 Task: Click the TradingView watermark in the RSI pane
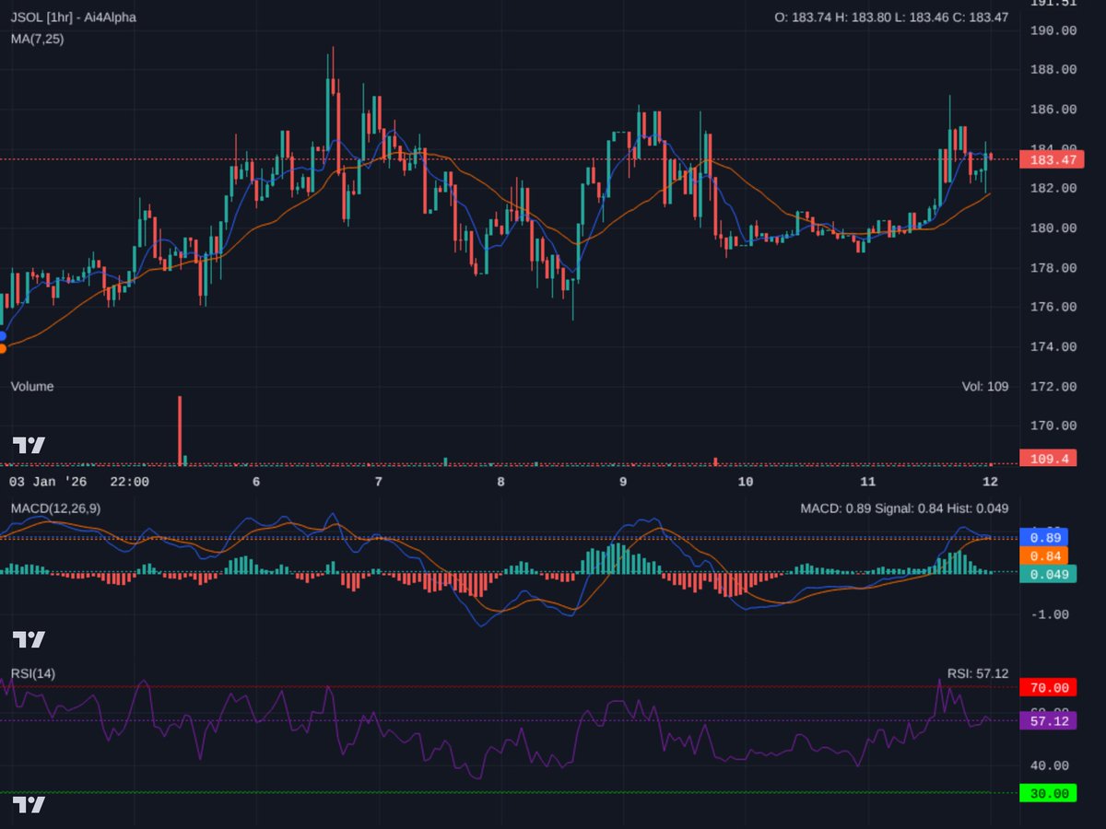[27, 803]
